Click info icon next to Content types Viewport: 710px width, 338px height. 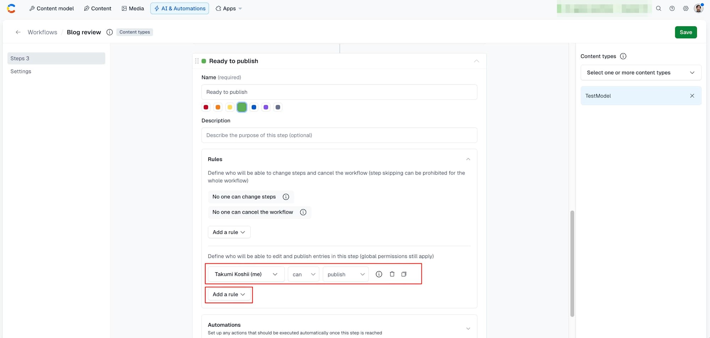point(623,56)
